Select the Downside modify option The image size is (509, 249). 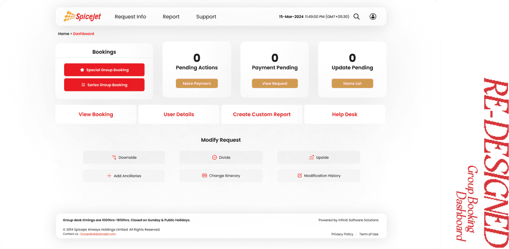point(124,158)
